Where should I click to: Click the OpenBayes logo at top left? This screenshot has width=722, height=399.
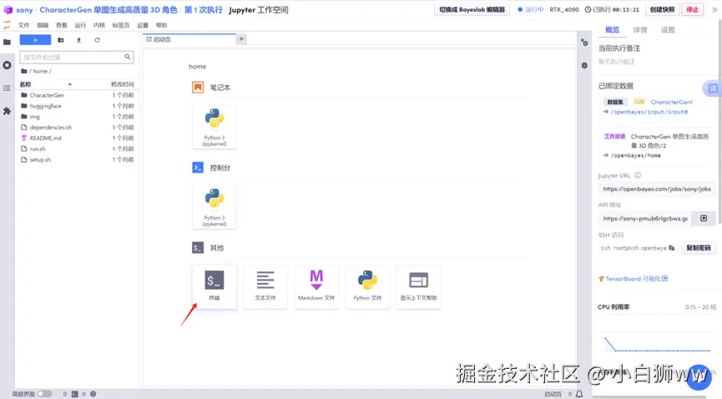(x=8, y=10)
